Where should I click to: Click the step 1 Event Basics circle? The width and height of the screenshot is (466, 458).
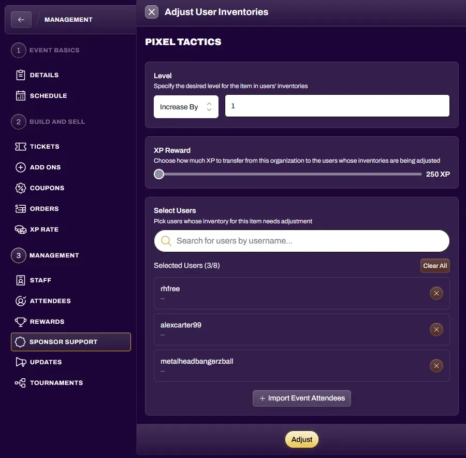click(x=19, y=50)
